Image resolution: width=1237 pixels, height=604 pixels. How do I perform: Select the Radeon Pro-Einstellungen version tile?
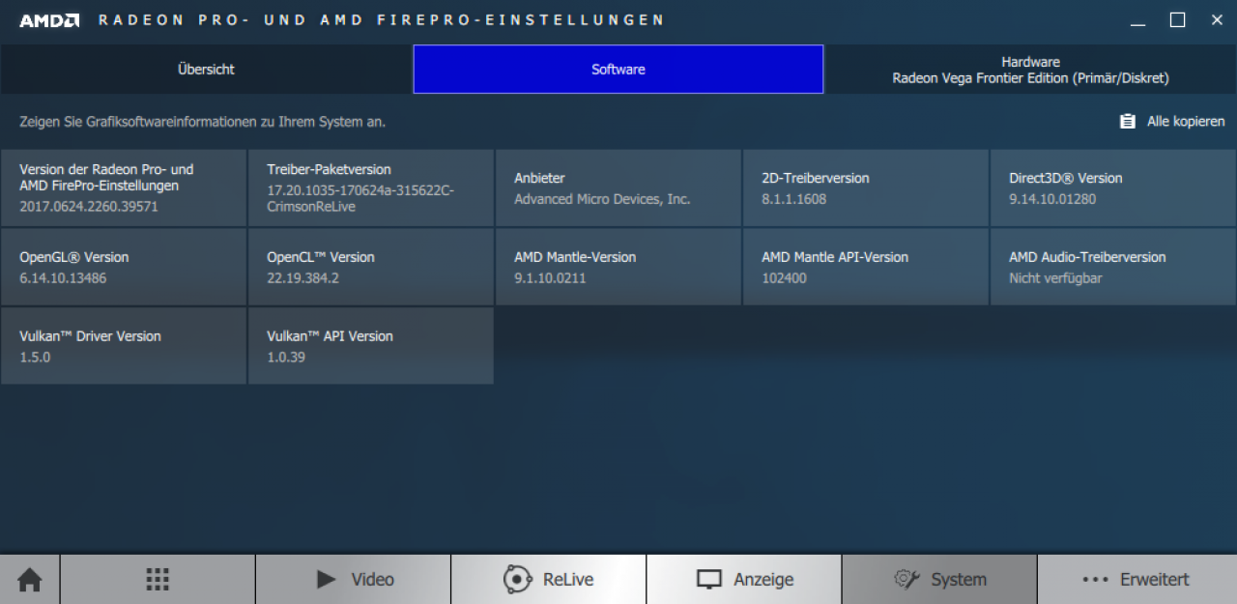(124, 187)
